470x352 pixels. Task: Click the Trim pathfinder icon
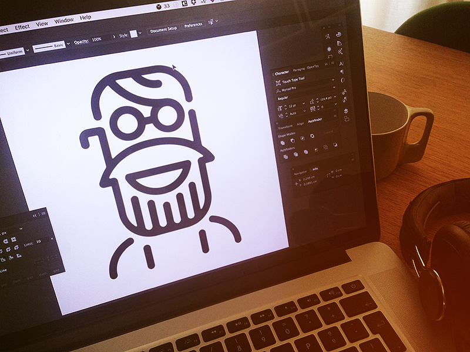pos(296,154)
